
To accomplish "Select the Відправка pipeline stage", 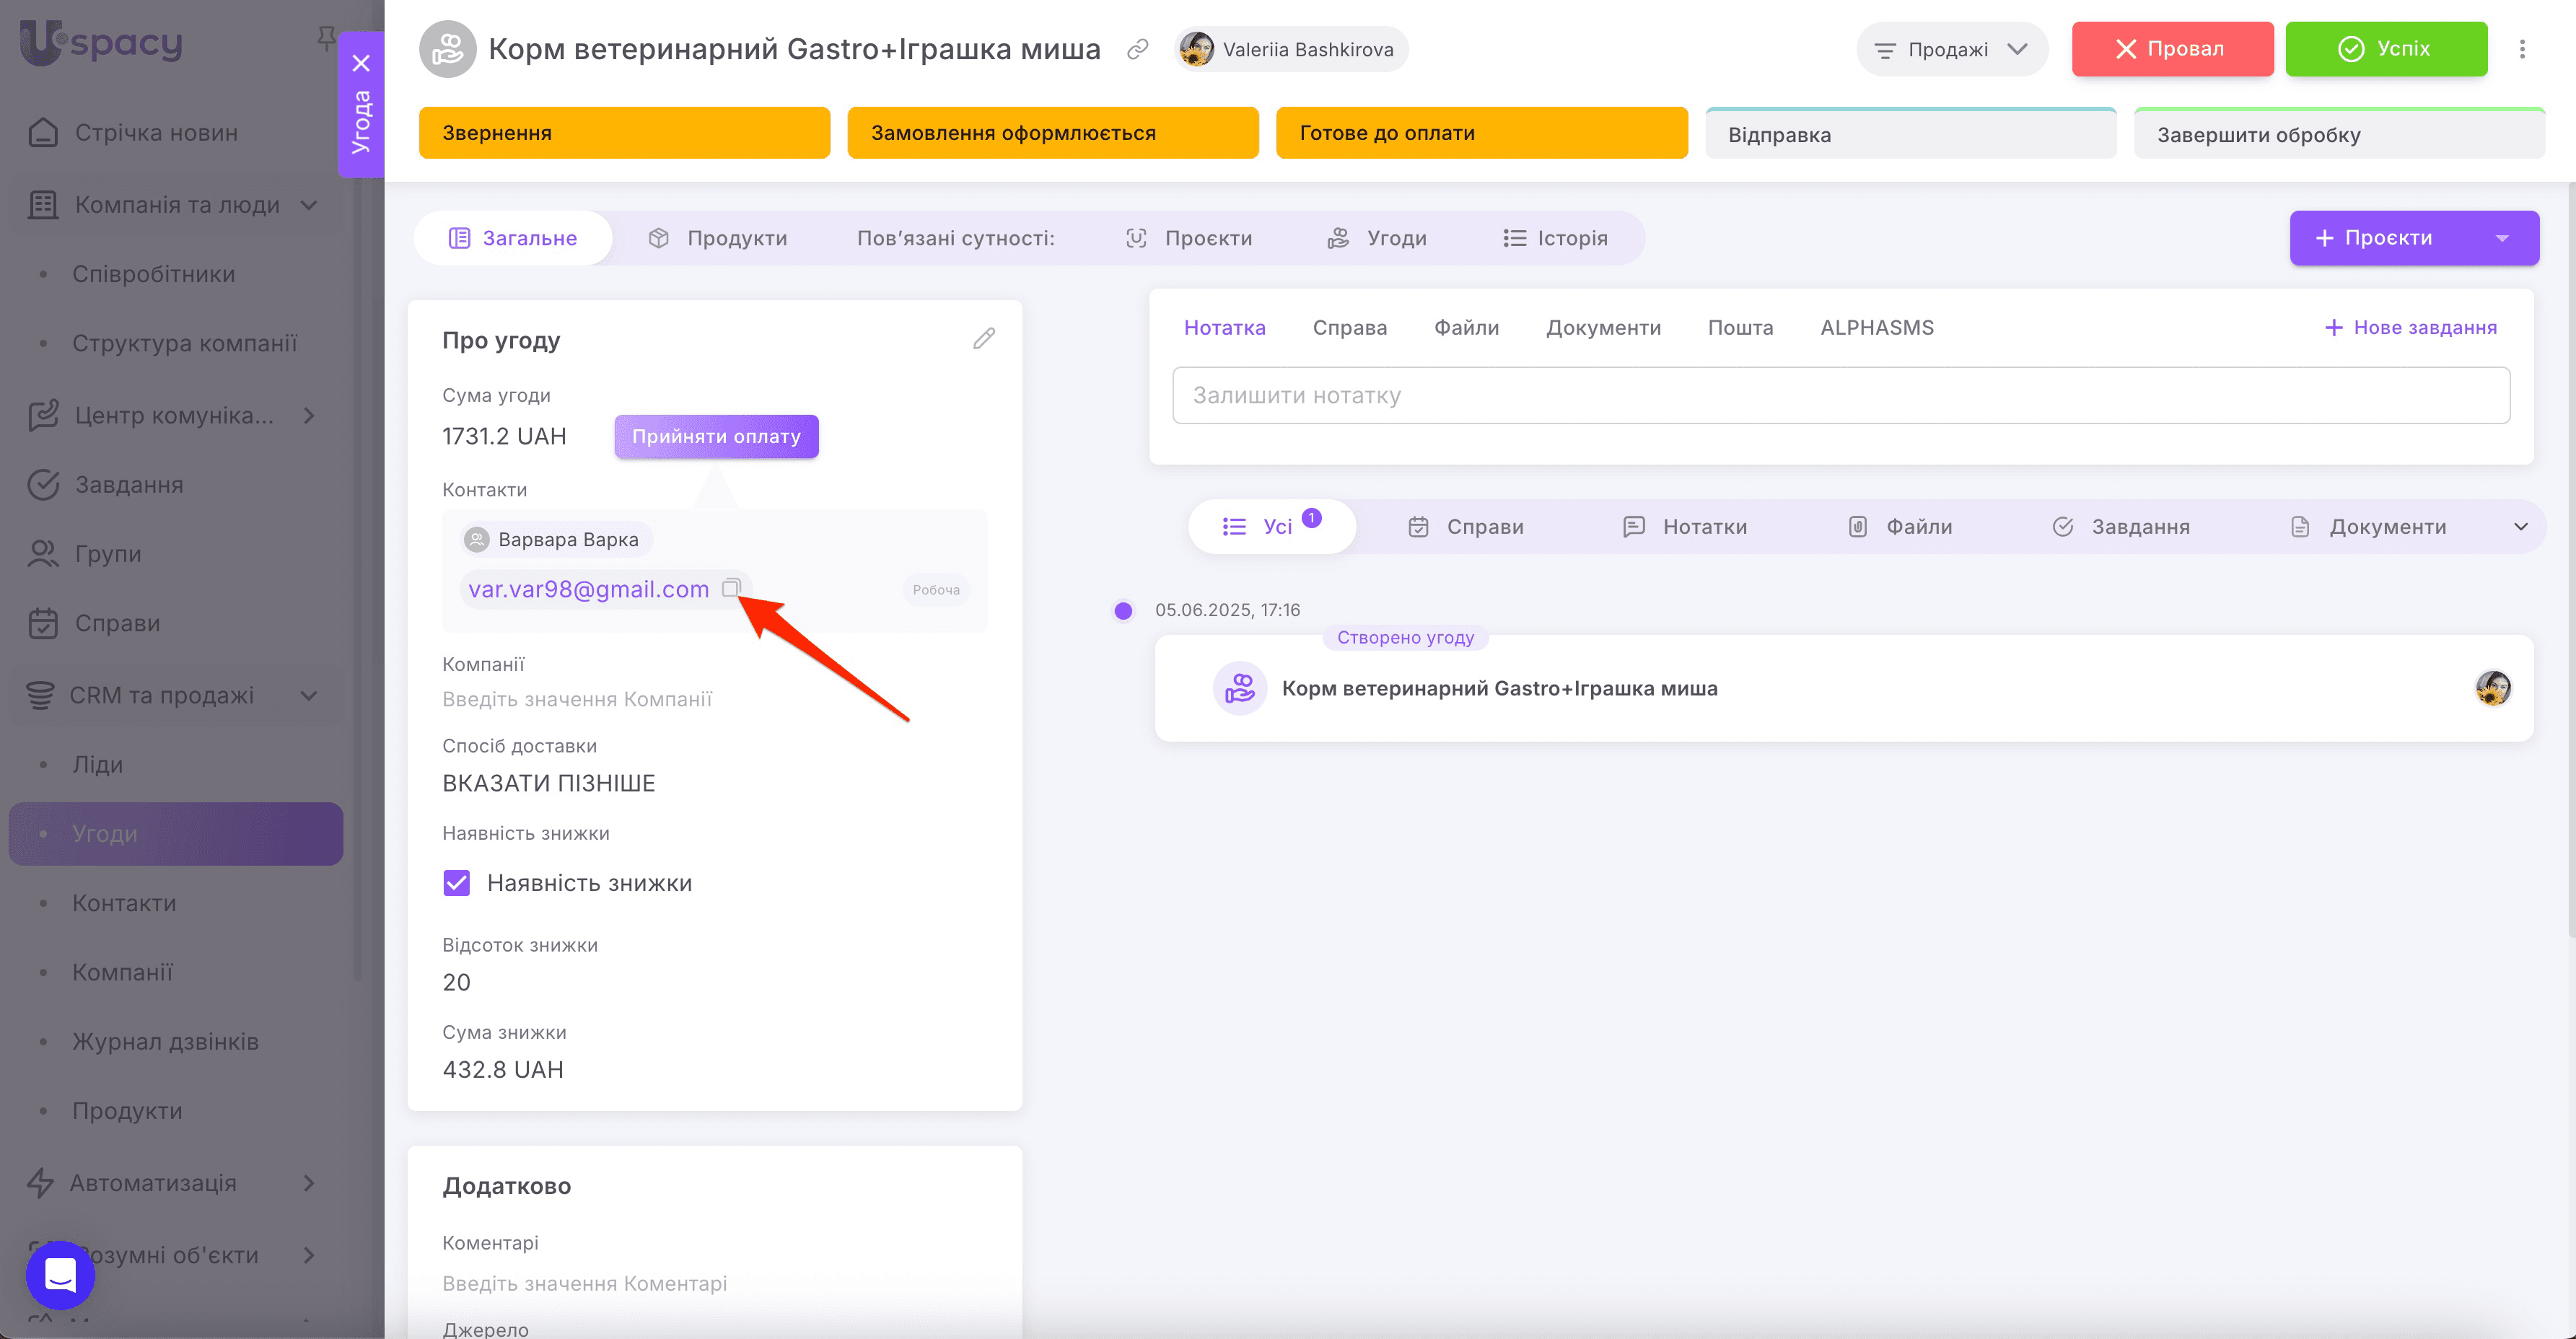I will [1910, 134].
